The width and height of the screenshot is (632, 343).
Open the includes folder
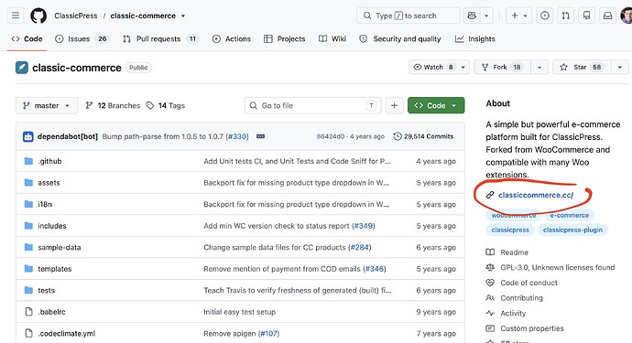[x=52, y=226]
